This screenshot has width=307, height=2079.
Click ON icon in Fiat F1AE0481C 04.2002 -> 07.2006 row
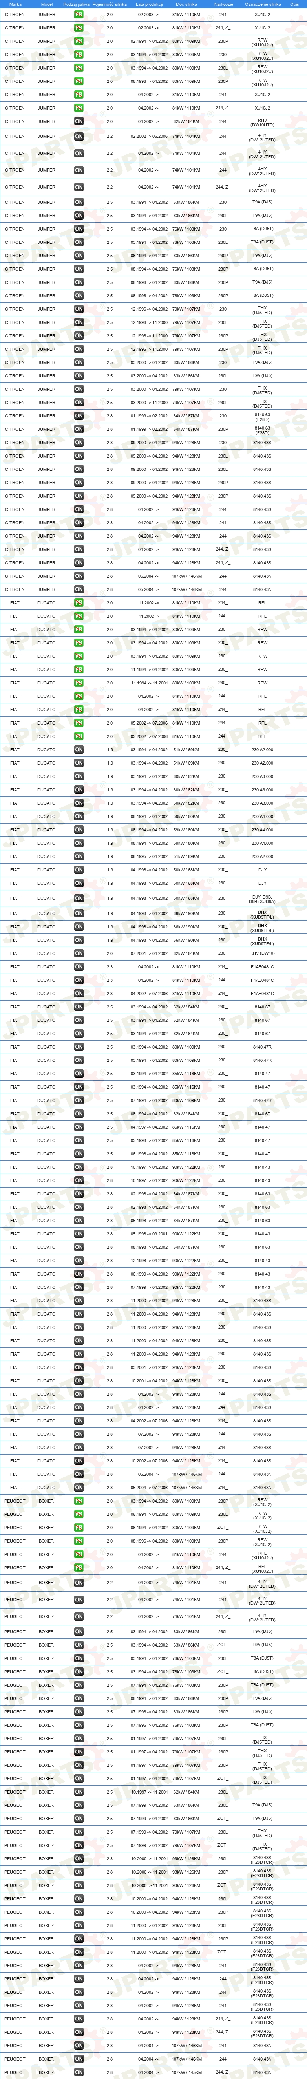click(79, 994)
